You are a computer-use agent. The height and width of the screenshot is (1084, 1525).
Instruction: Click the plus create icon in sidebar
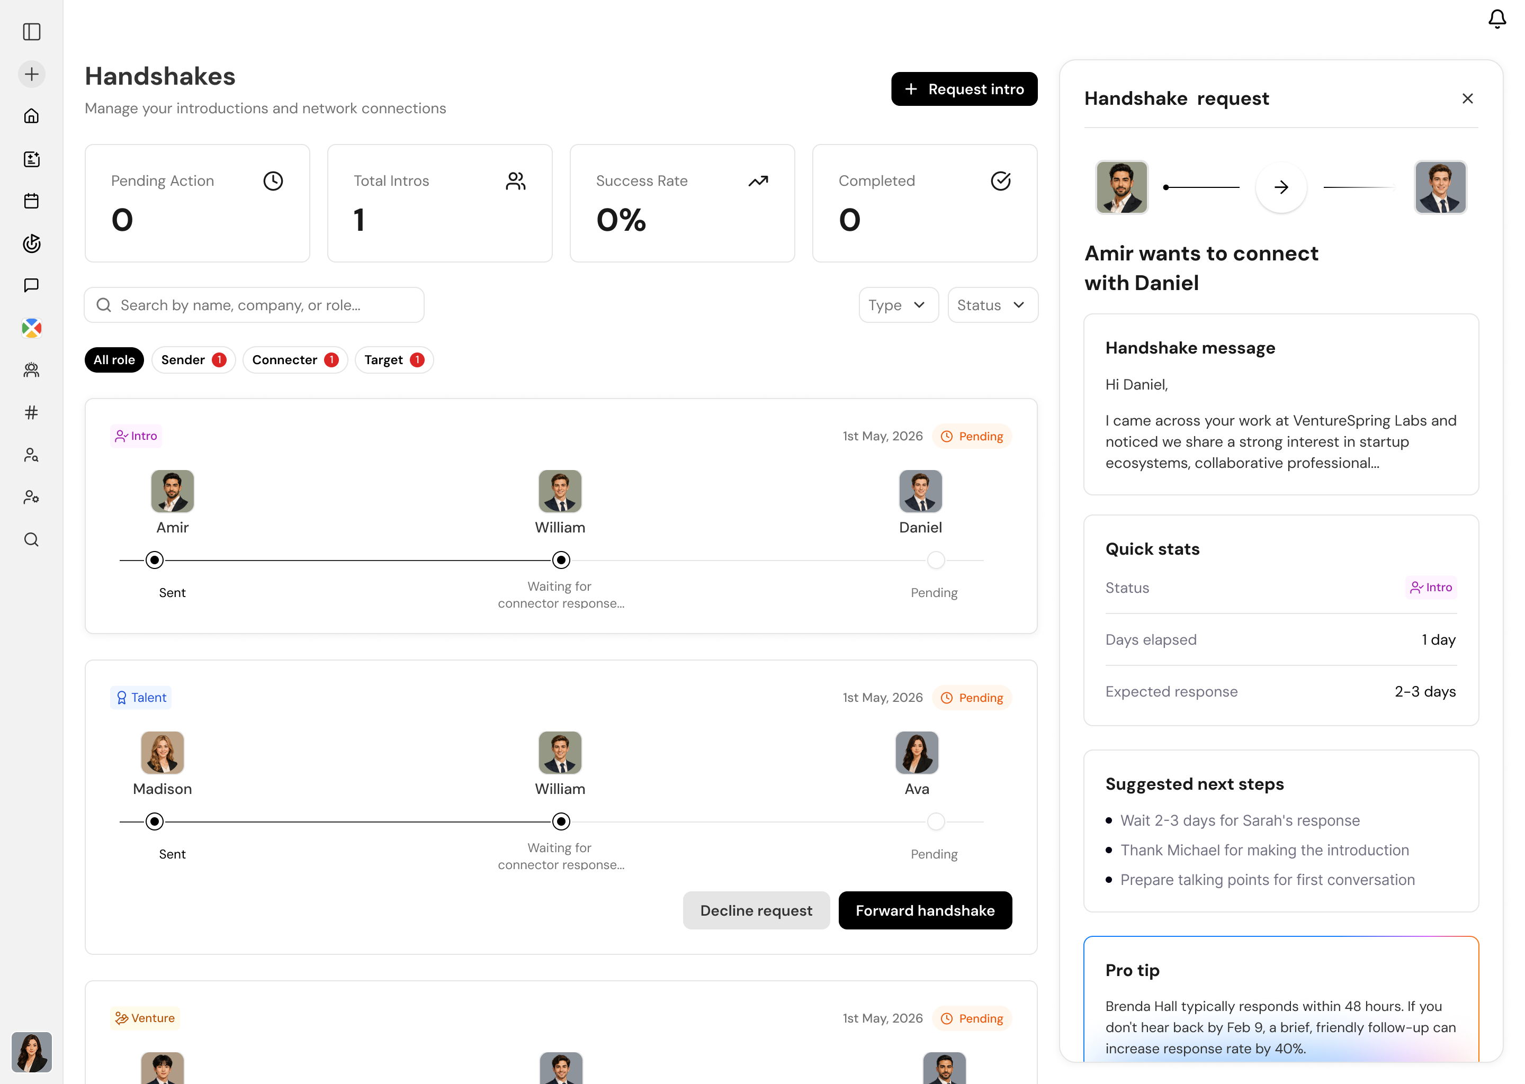point(31,74)
